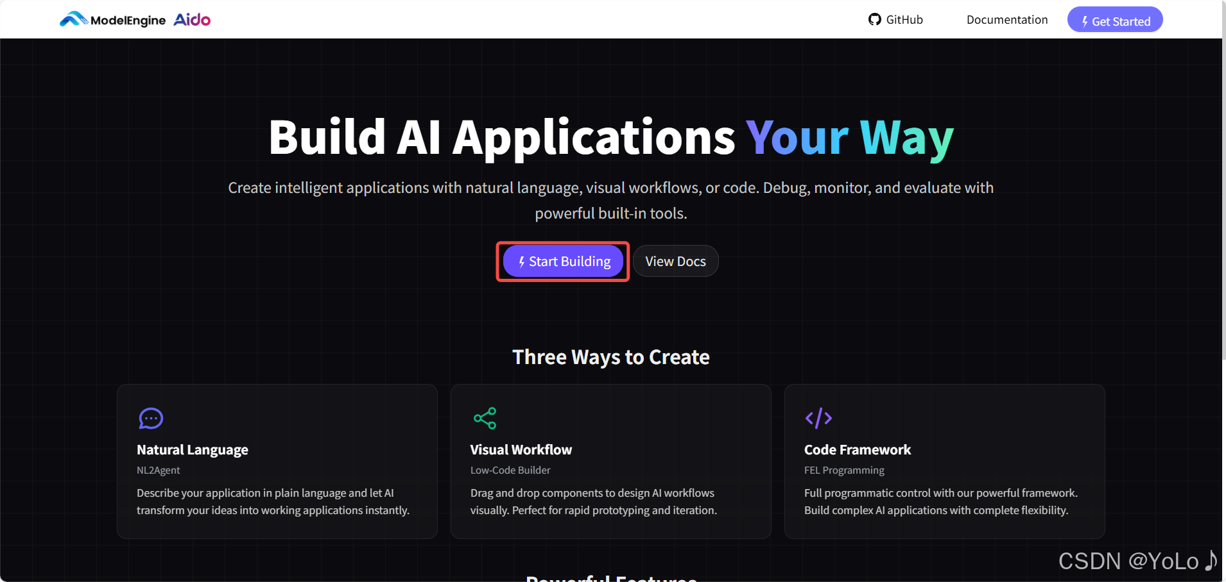Image resolution: width=1226 pixels, height=582 pixels.
Task: Click the ModelEngine logo icon
Action: (x=74, y=19)
